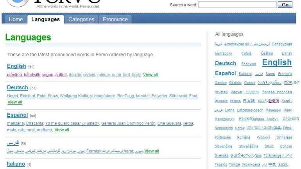Click View all under the Deutsch words

point(15,102)
